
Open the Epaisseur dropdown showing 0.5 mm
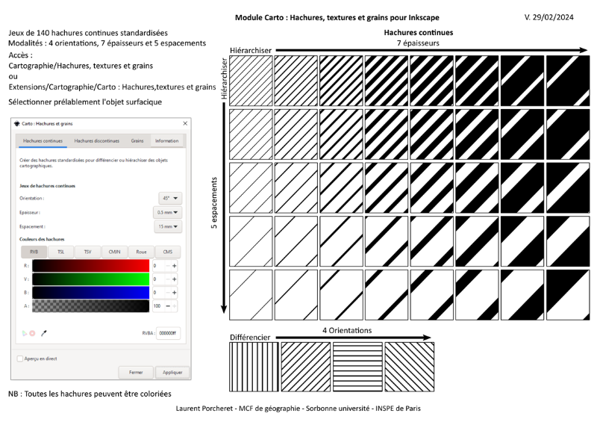pyautogui.click(x=167, y=212)
